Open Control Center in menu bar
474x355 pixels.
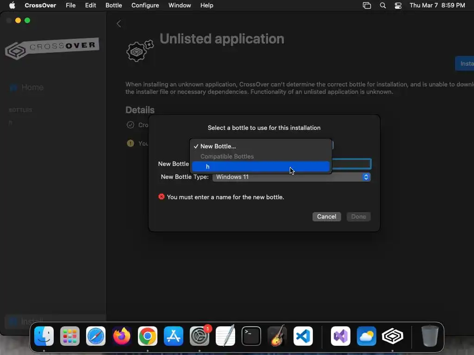(398, 6)
